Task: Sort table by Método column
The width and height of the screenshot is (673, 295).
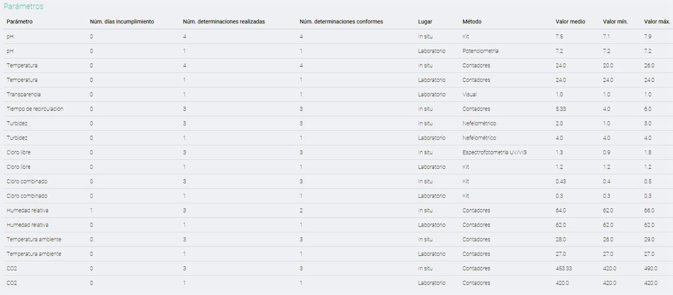Action: [x=472, y=22]
